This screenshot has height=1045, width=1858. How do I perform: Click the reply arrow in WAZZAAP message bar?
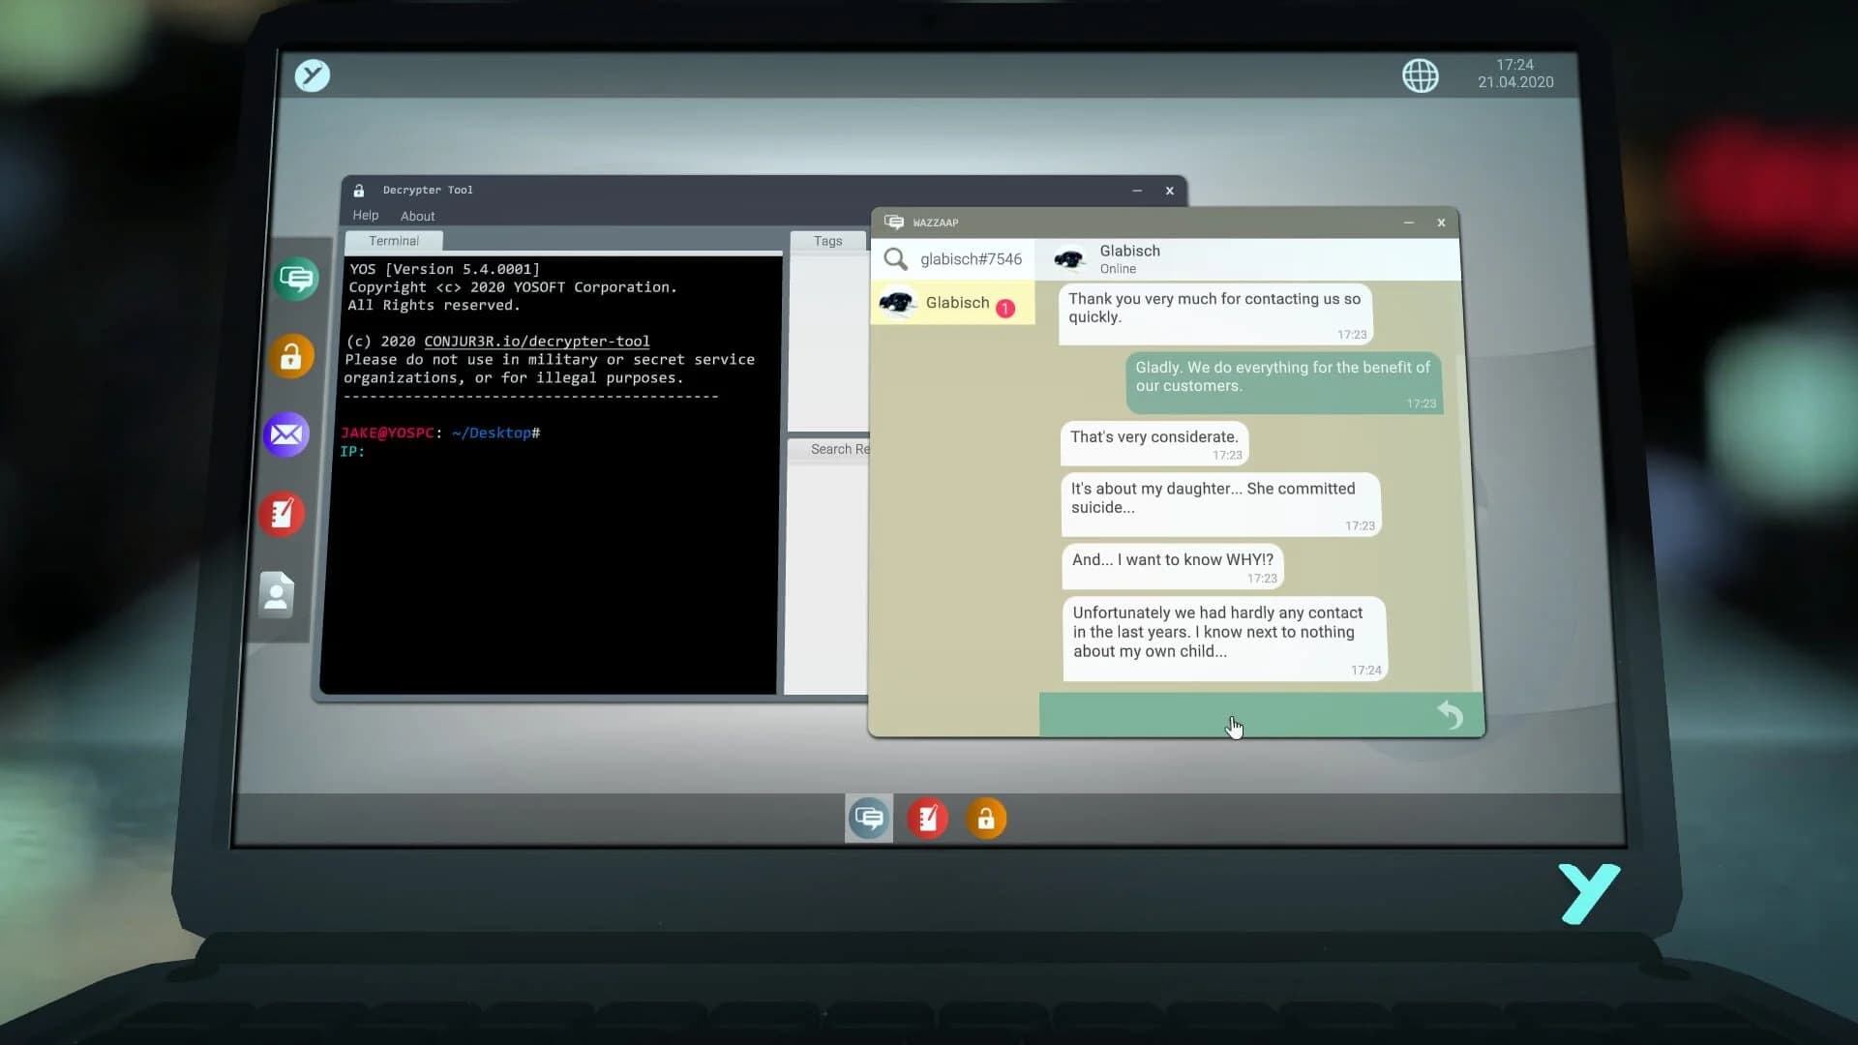tap(1450, 715)
